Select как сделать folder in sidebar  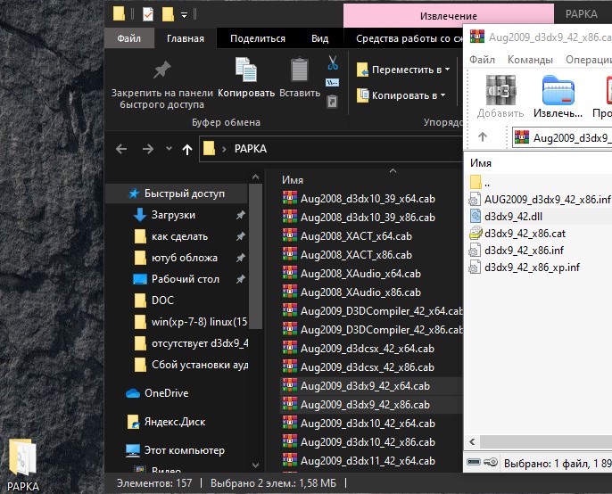[x=179, y=236]
